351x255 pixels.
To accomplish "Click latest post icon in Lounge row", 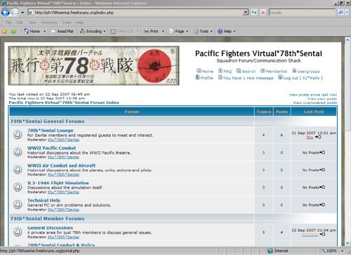I will 318,137.
